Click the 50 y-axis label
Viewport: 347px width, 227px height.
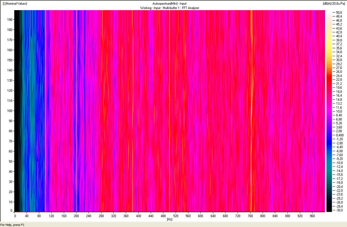[11, 161]
